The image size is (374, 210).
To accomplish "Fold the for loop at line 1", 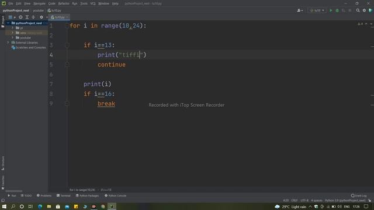I will click(67, 26).
